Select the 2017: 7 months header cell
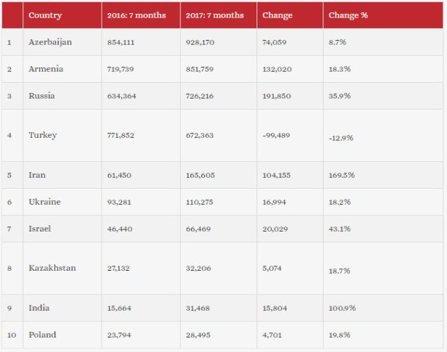Image resolution: width=447 pixels, height=352 pixels. pos(214,15)
